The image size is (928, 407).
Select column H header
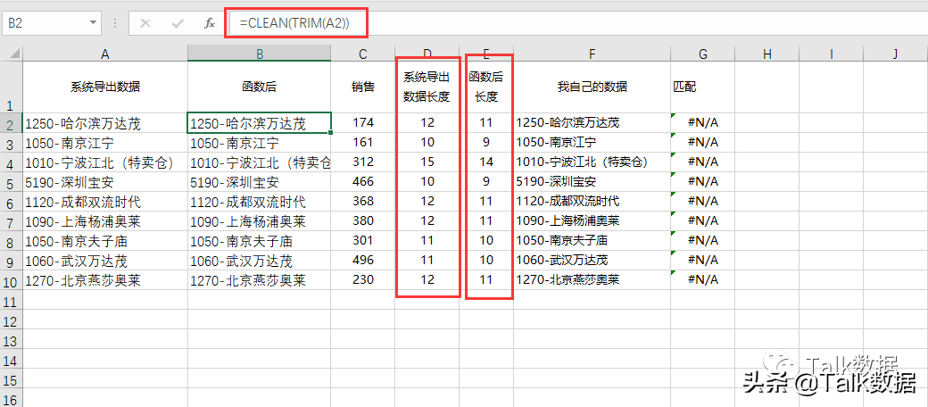click(767, 54)
